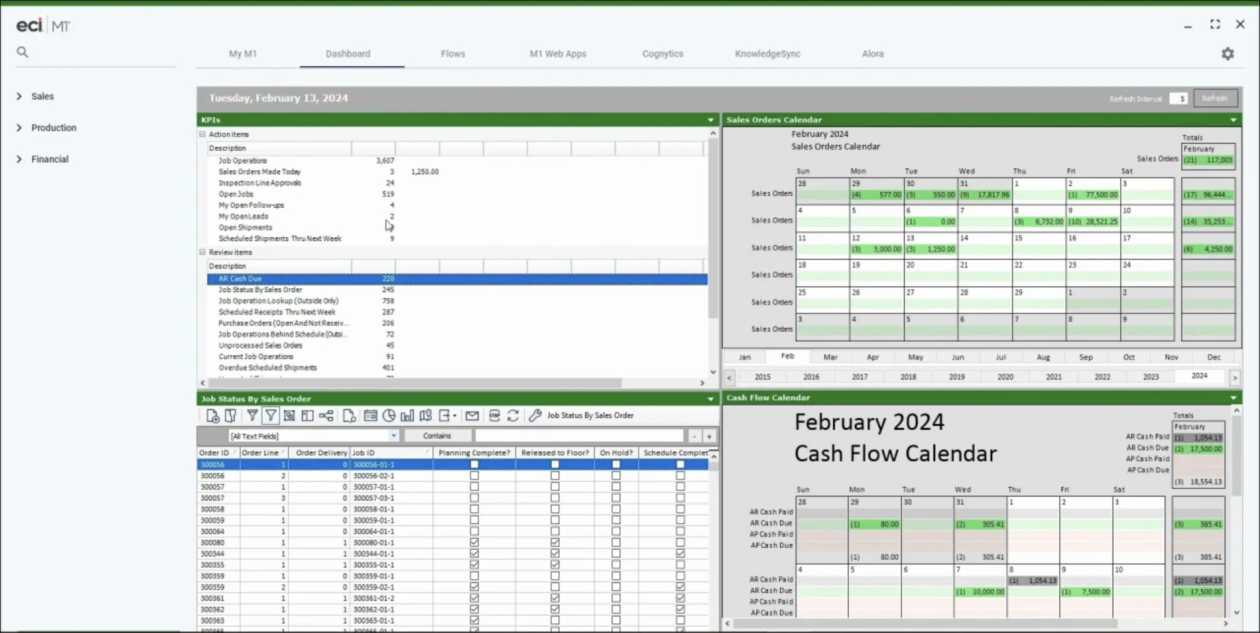
Task: Switch to the Flows tab
Action: [x=453, y=54]
